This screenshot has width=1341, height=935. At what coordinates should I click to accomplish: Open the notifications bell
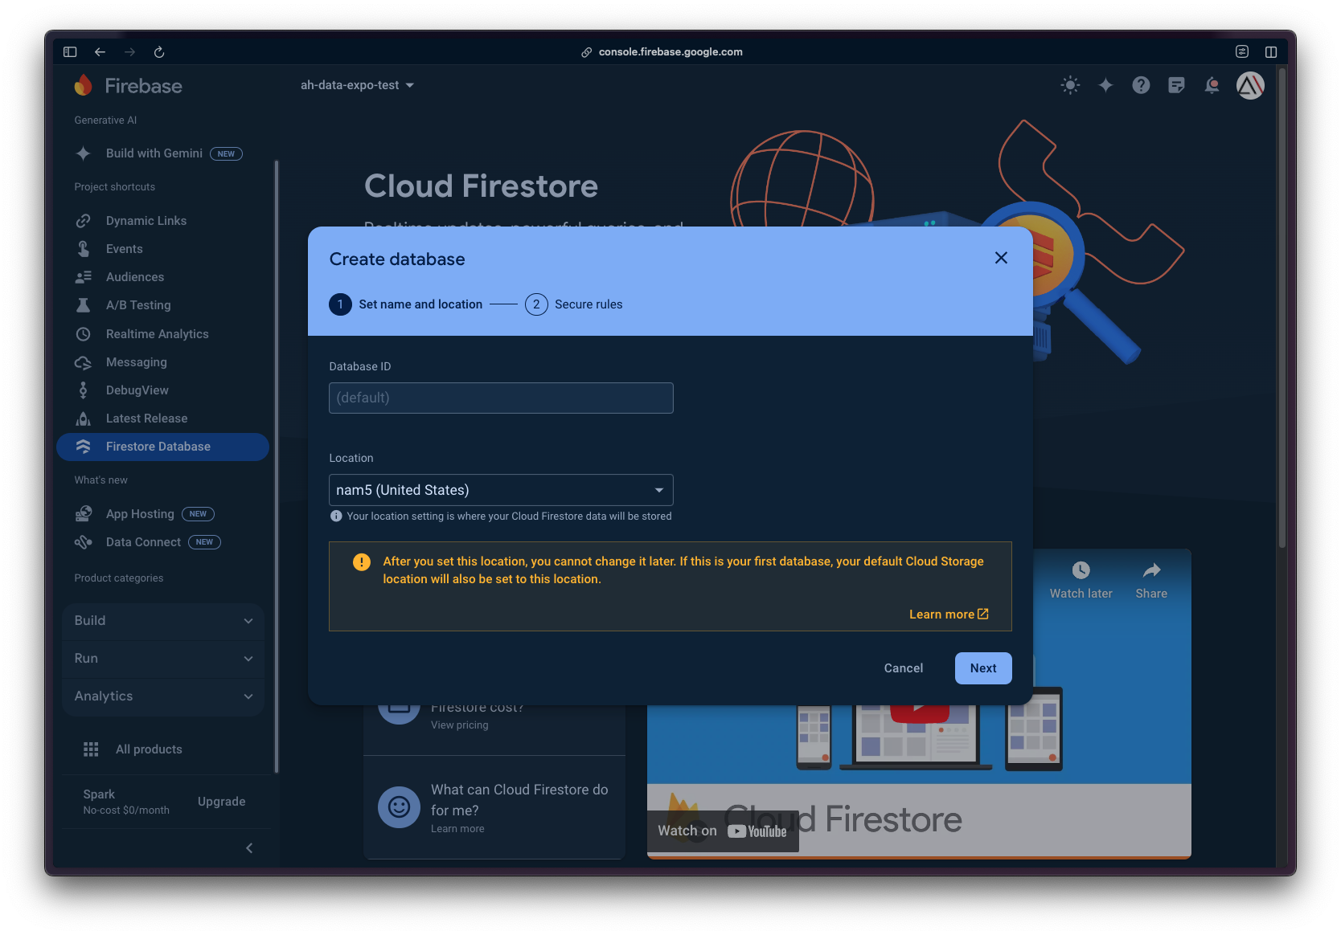[1212, 85]
